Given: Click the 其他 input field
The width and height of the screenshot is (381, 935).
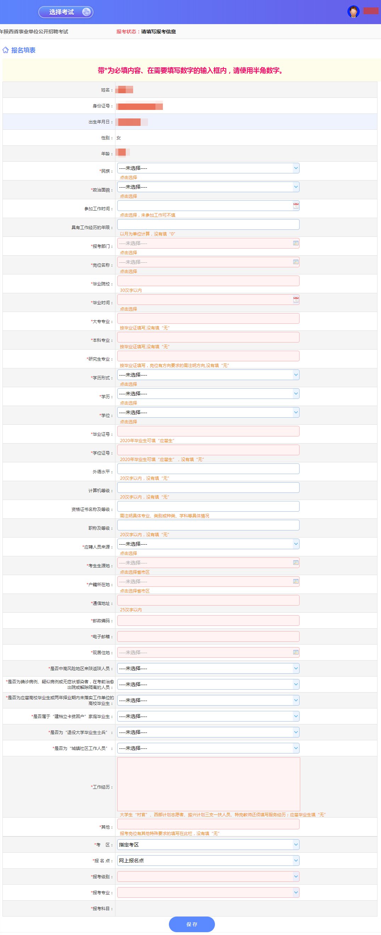Looking at the screenshot, I should [208, 824].
